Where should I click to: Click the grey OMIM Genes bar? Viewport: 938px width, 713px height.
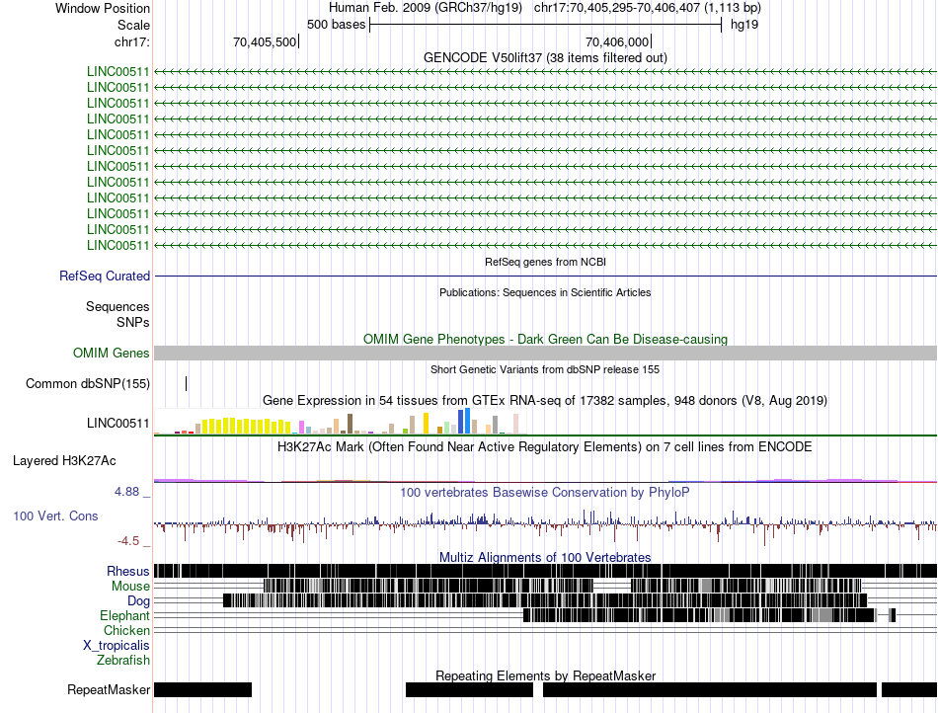pyautogui.click(x=545, y=353)
